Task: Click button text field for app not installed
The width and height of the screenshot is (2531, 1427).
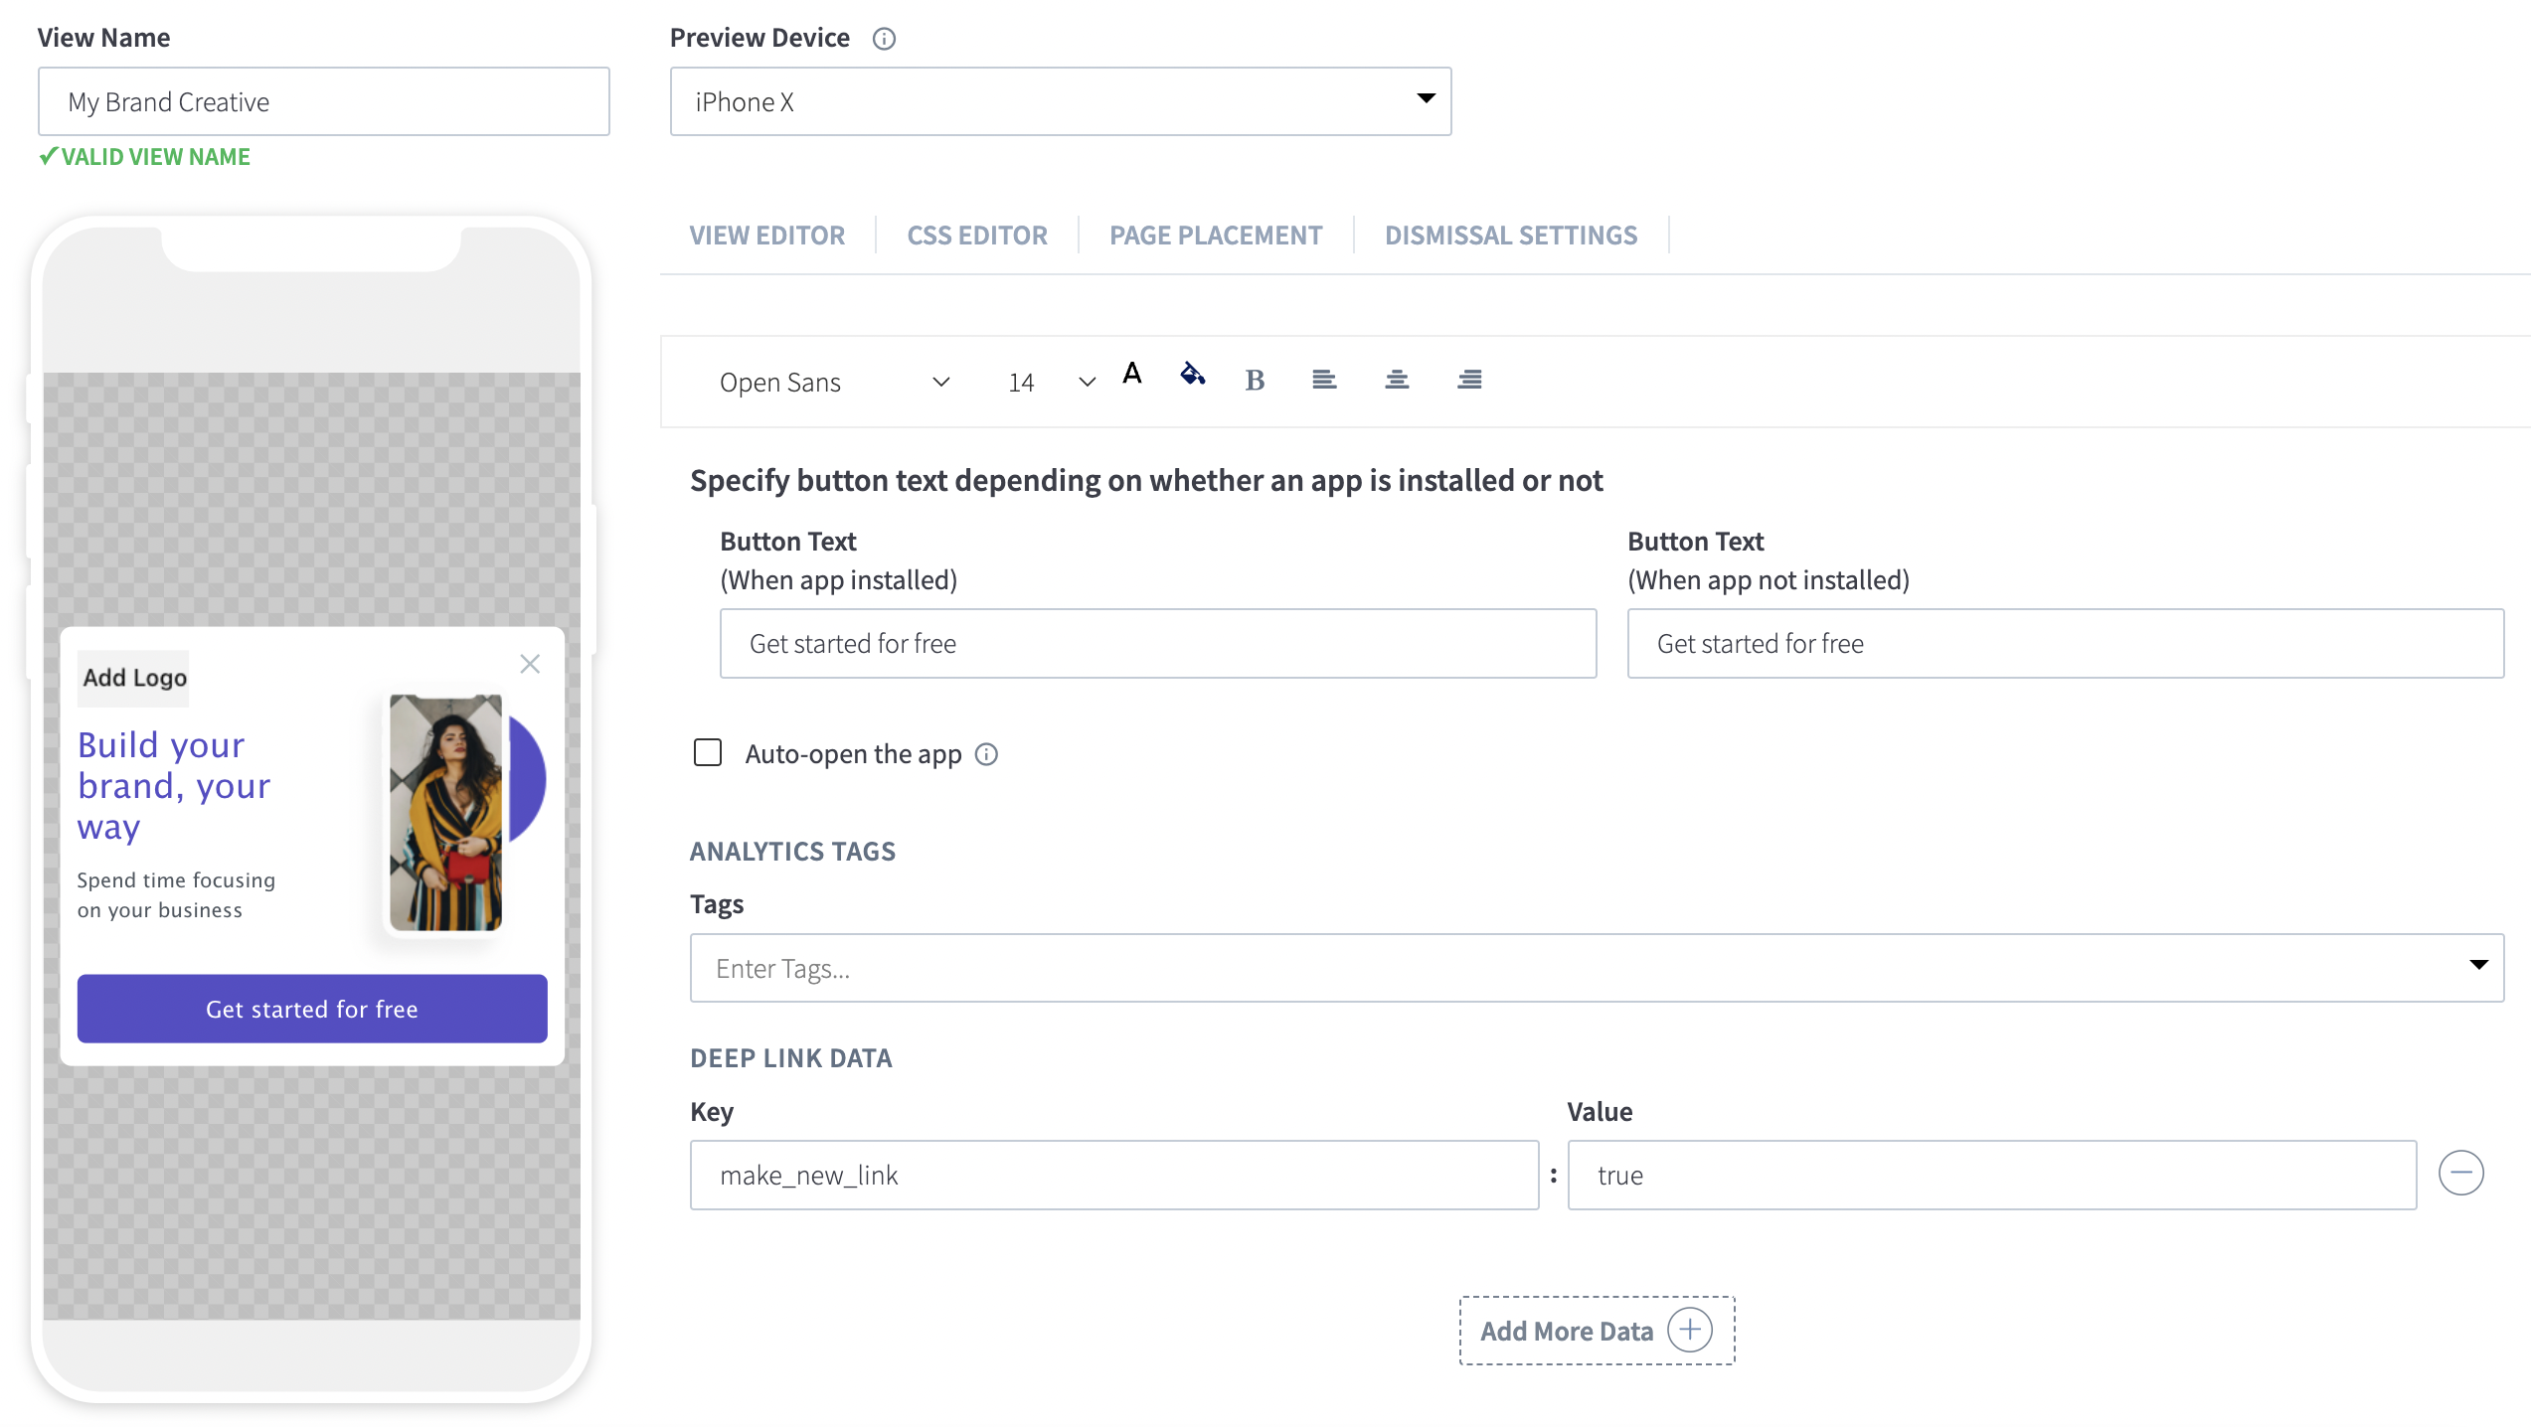Action: tap(2066, 644)
